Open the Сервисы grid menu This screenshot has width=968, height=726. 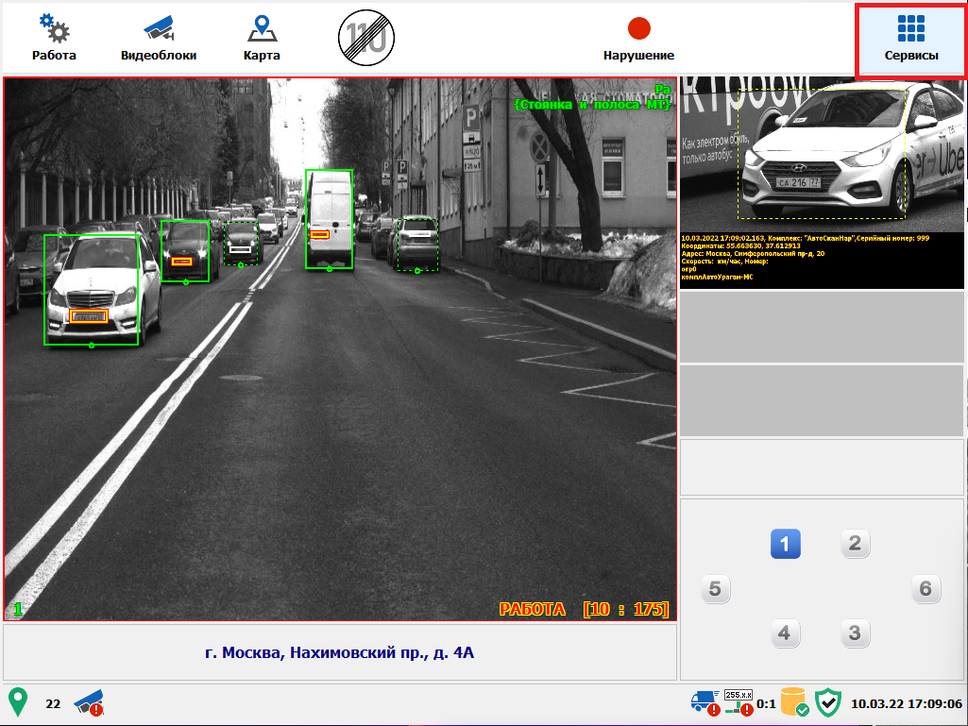(x=910, y=39)
